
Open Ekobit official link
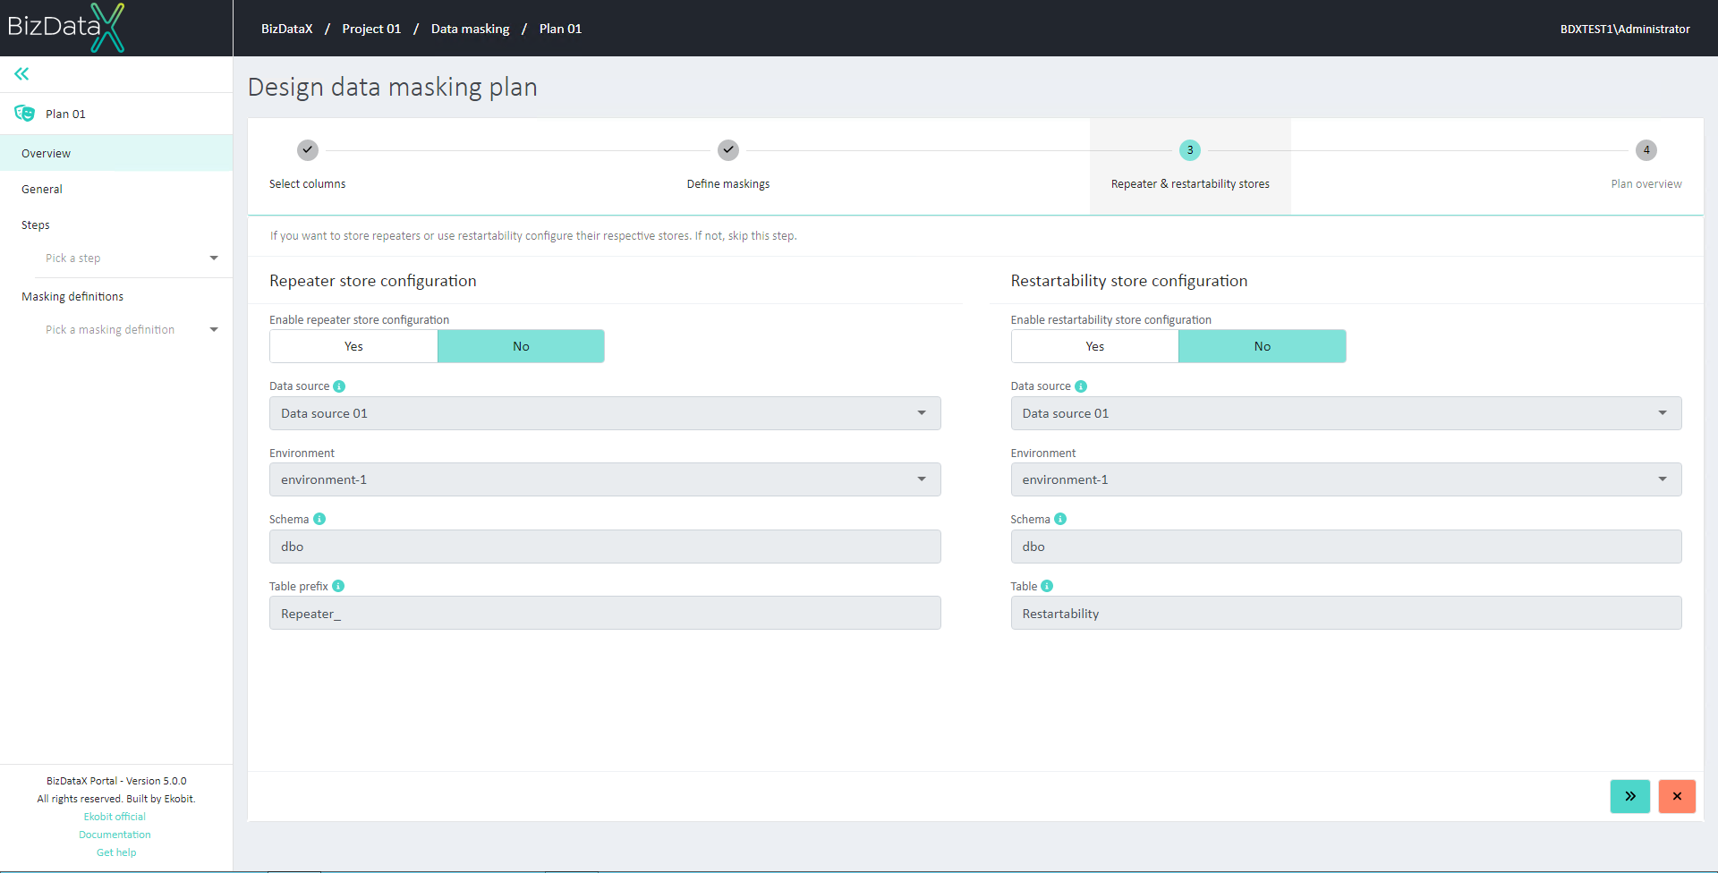click(x=115, y=817)
